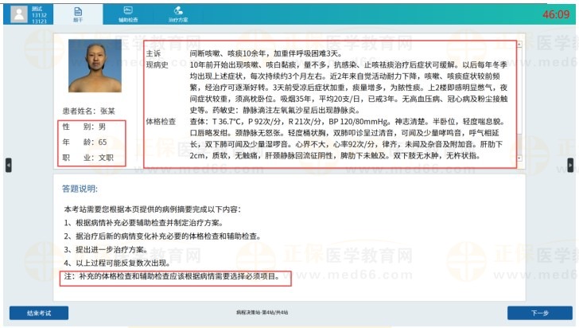Image resolution: width=579 pixels, height=328 pixels.
Task: Click the right edge expand arrow
Action: [x=569, y=165]
